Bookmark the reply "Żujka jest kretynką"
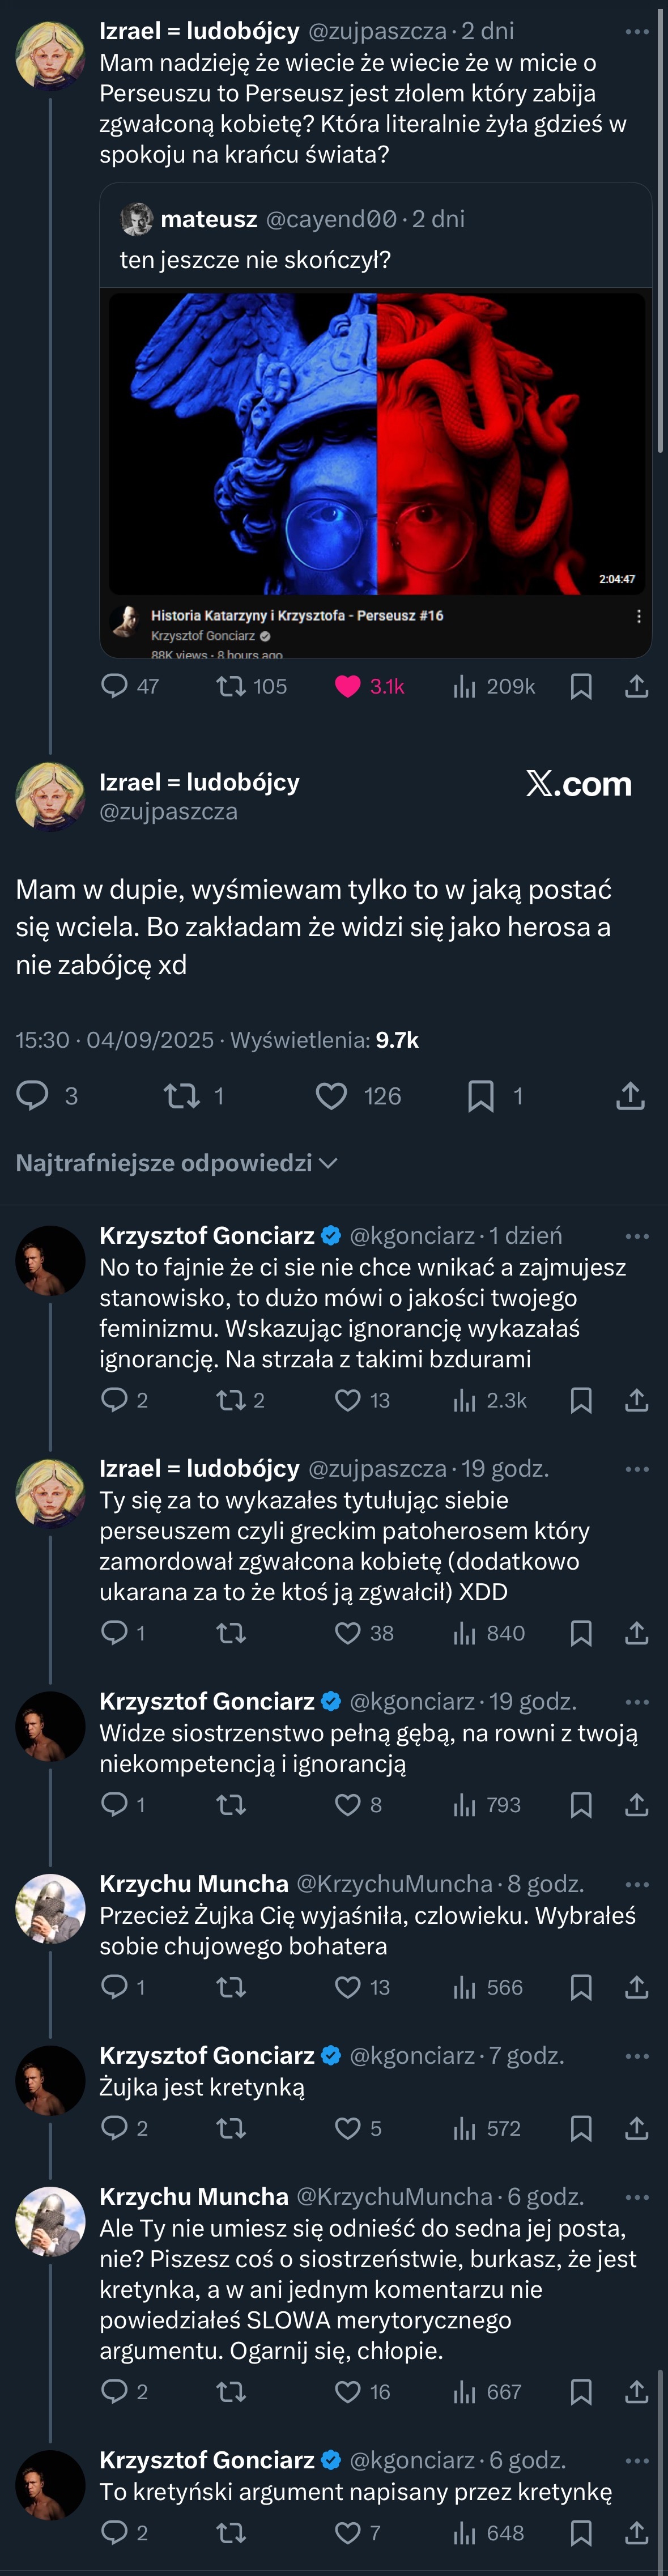Screen dimensions: 668x2576 click(581, 2128)
